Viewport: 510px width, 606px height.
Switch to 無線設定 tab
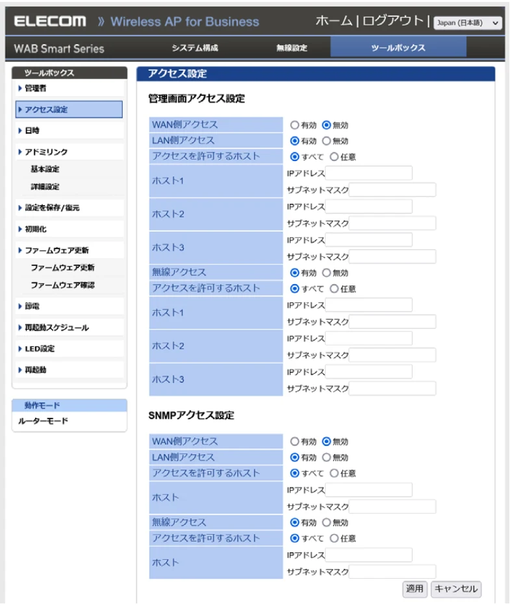[291, 48]
